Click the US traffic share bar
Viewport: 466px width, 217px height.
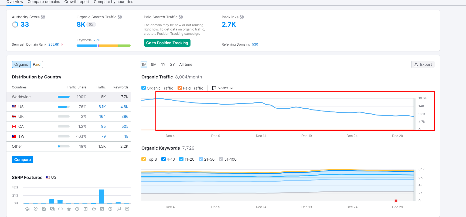(64, 107)
